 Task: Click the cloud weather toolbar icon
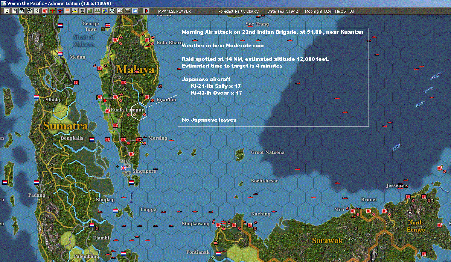(135, 11)
